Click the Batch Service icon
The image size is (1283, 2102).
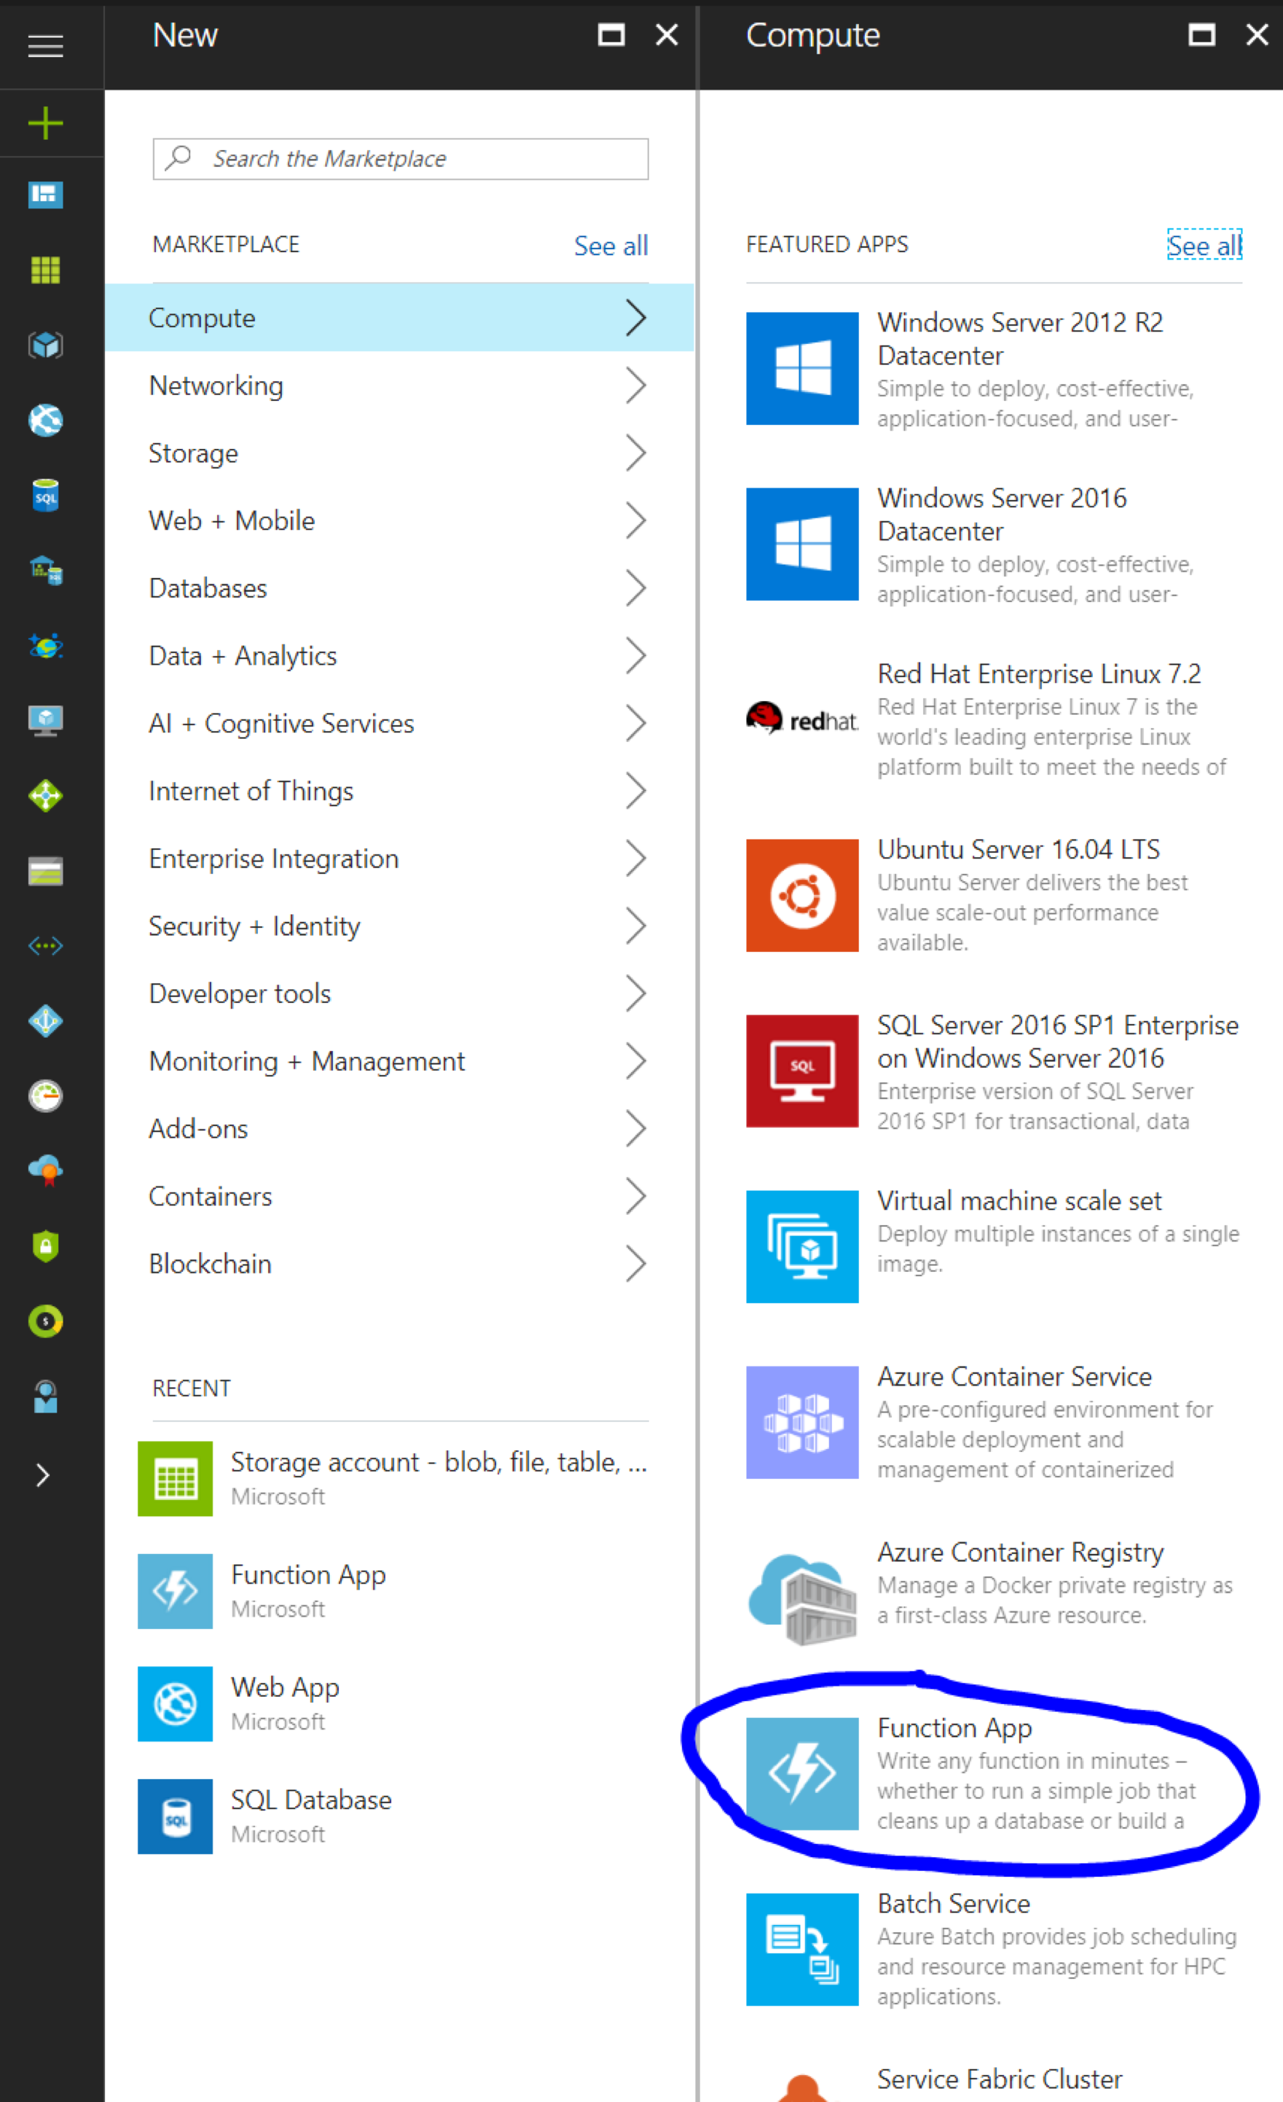pyautogui.click(x=802, y=1950)
